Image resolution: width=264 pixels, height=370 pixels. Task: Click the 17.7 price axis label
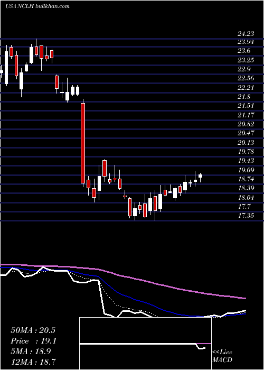[244, 207]
